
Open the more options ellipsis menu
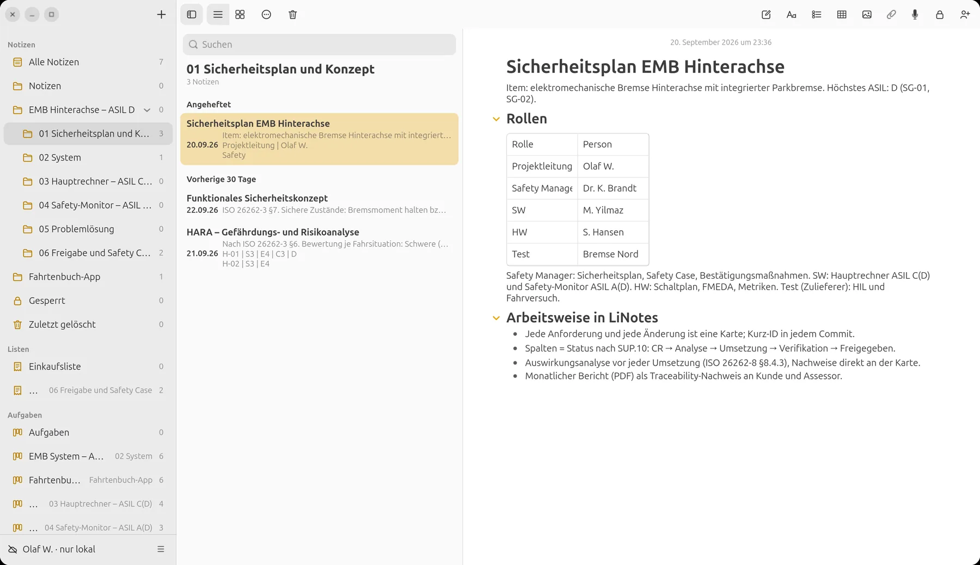[266, 15]
